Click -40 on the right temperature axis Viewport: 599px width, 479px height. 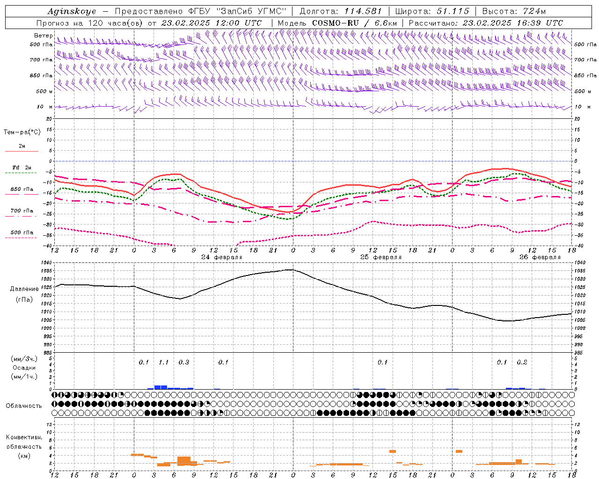578,246
